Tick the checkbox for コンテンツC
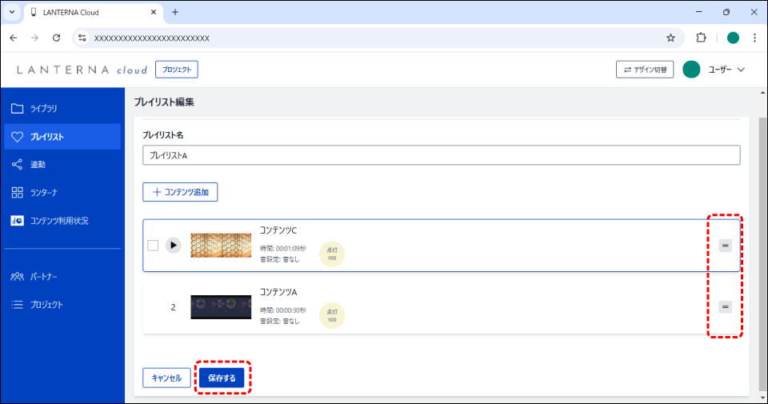The width and height of the screenshot is (768, 404). (153, 246)
